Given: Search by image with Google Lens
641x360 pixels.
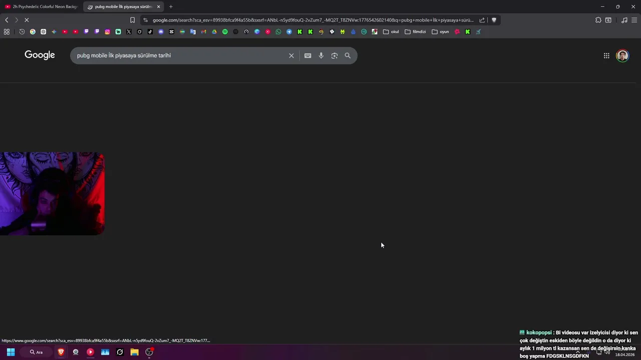Looking at the screenshot, I should (x=335, y=55).
